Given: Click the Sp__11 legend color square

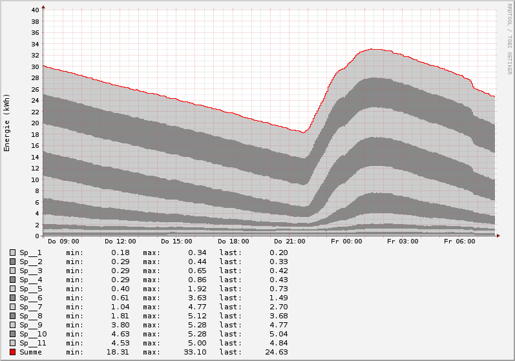Looking at the screenshot, I should 12,343.
